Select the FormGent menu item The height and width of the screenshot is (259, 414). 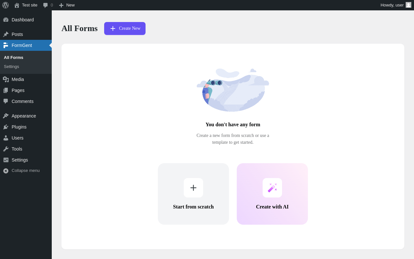26,45
